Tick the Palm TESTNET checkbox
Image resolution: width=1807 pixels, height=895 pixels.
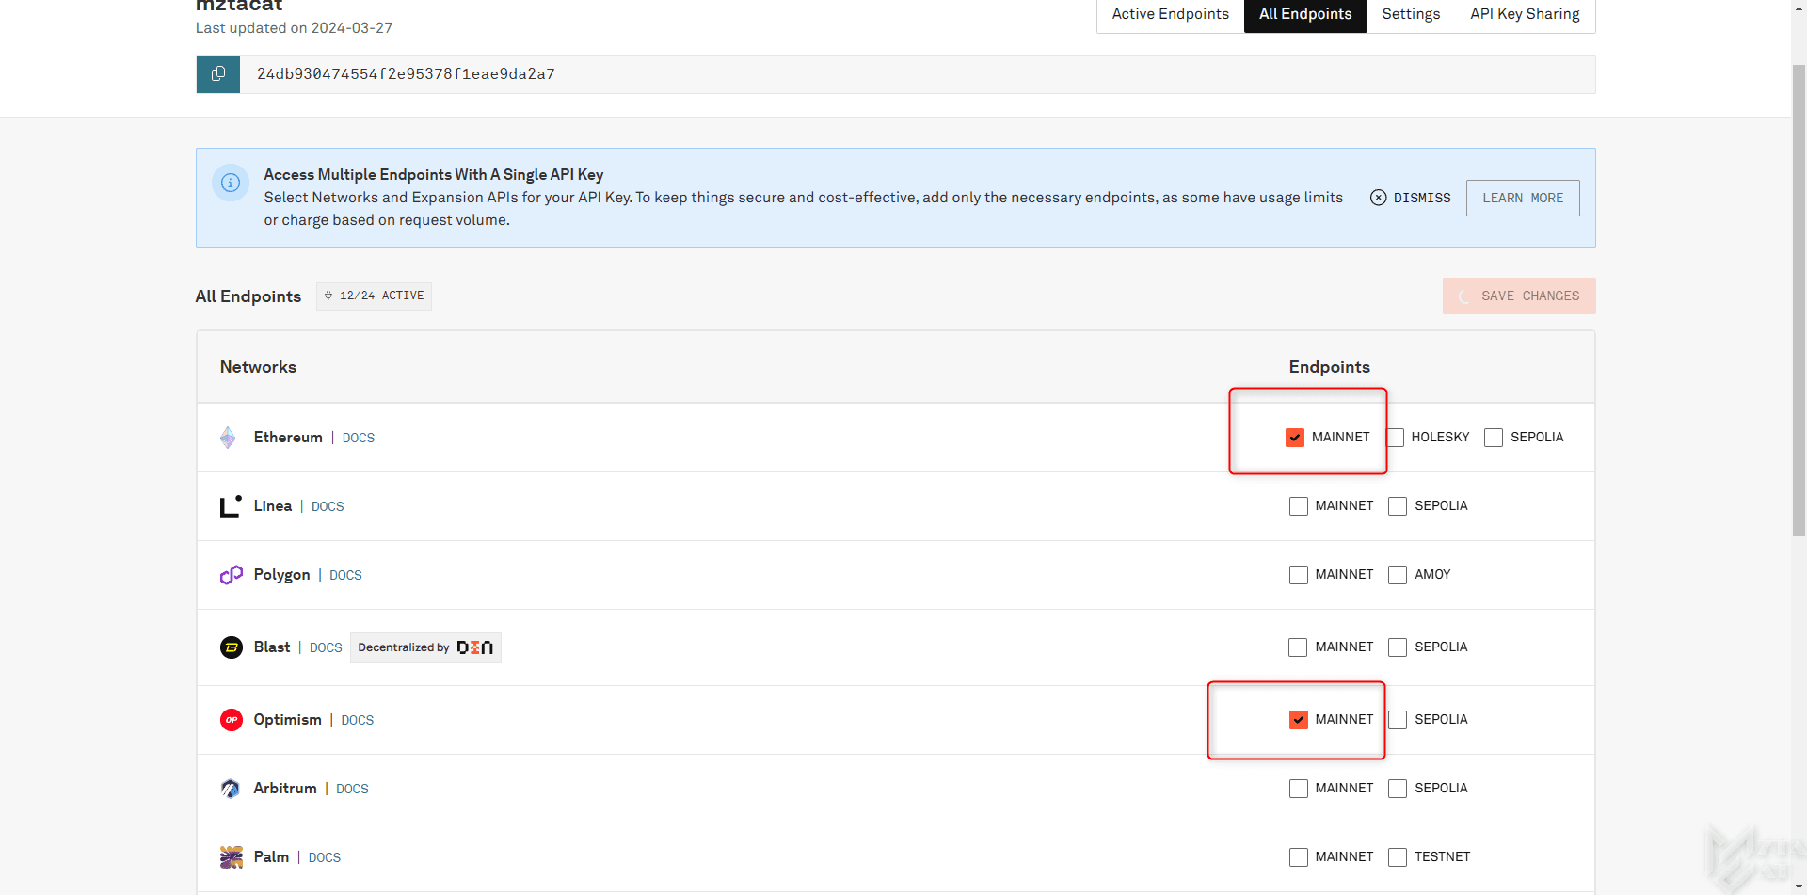(x=1398, y=857)
